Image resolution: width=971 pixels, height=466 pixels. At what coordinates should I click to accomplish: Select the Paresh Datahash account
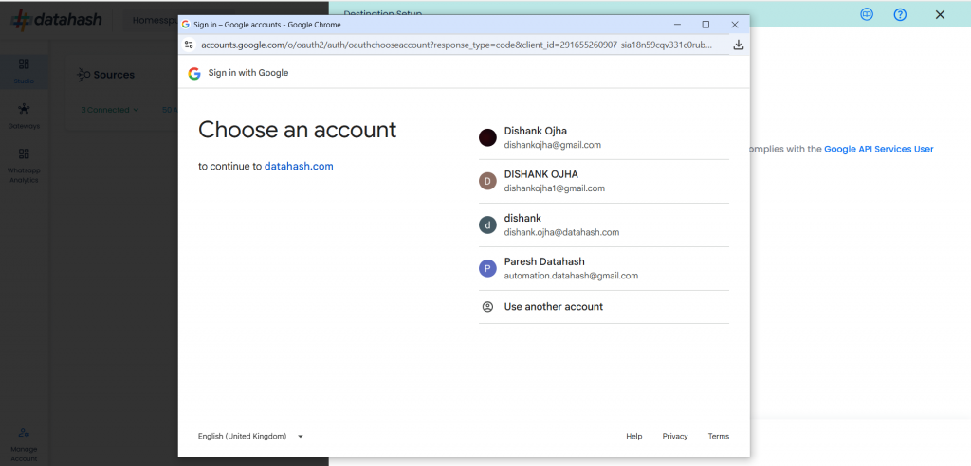click(604, 269)
